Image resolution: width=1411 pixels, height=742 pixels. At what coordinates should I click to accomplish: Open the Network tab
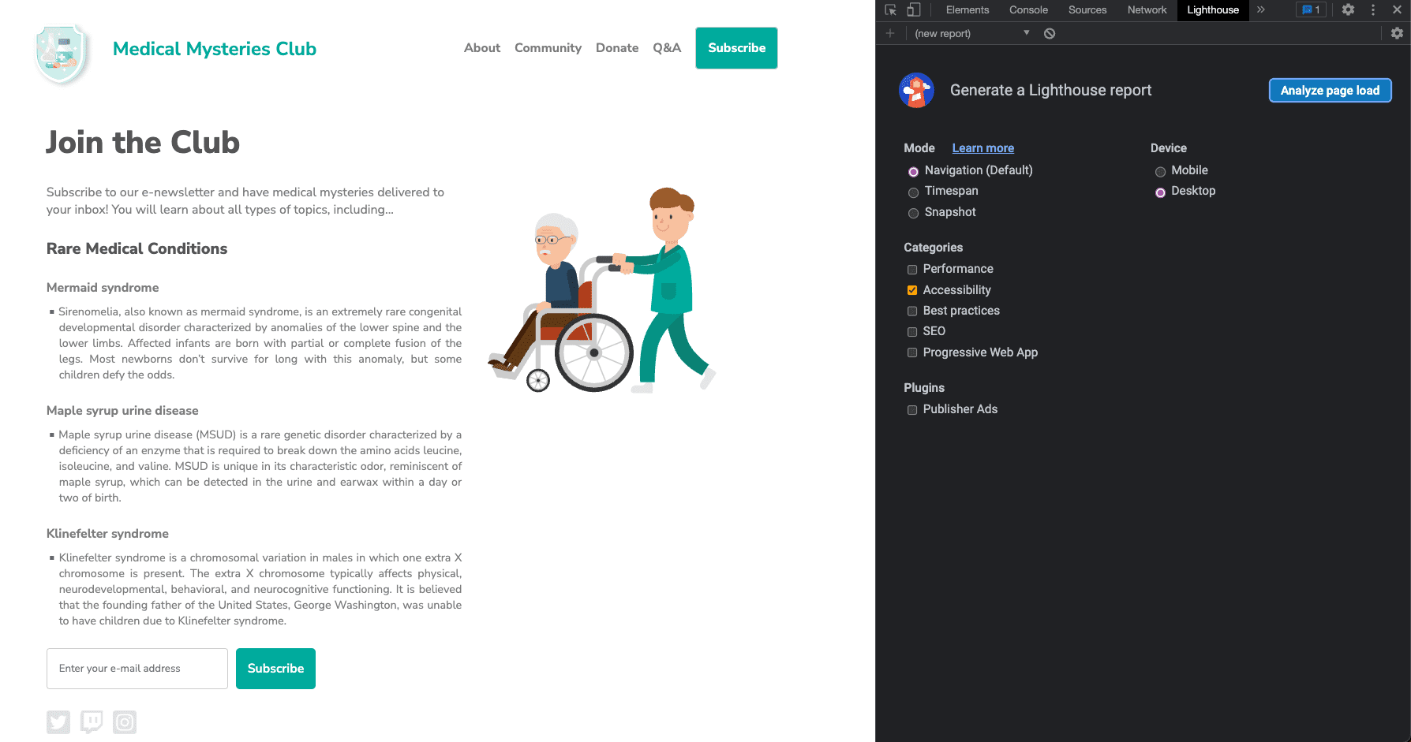[1147, 10]
